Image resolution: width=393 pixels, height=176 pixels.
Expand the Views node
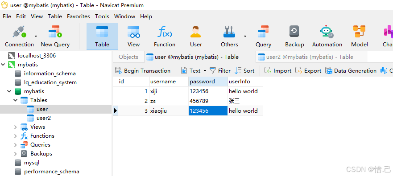coord(16,127)
